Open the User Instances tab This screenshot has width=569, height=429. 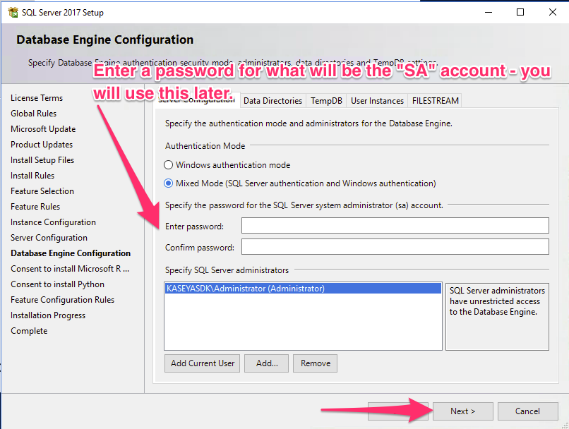377,100
